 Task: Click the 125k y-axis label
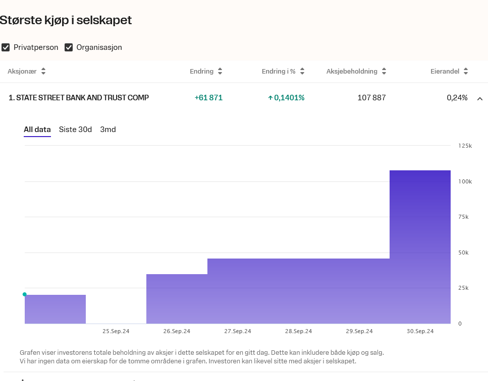click(x=465, y=146)
